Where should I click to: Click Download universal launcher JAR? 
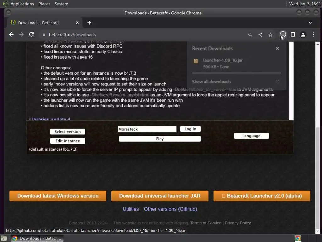pyautogui.click(x=160, y=196)
